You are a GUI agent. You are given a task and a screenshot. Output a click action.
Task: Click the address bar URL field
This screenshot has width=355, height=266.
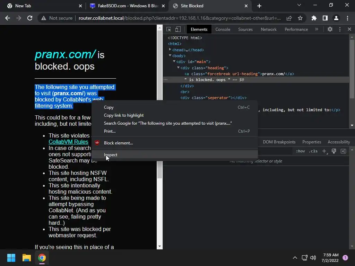coord(180,18)
